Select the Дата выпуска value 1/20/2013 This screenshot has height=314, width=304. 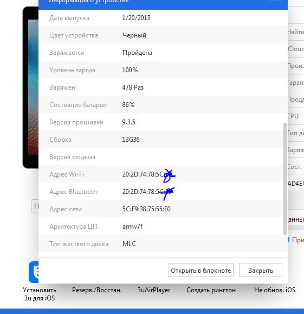pos(137,18)
